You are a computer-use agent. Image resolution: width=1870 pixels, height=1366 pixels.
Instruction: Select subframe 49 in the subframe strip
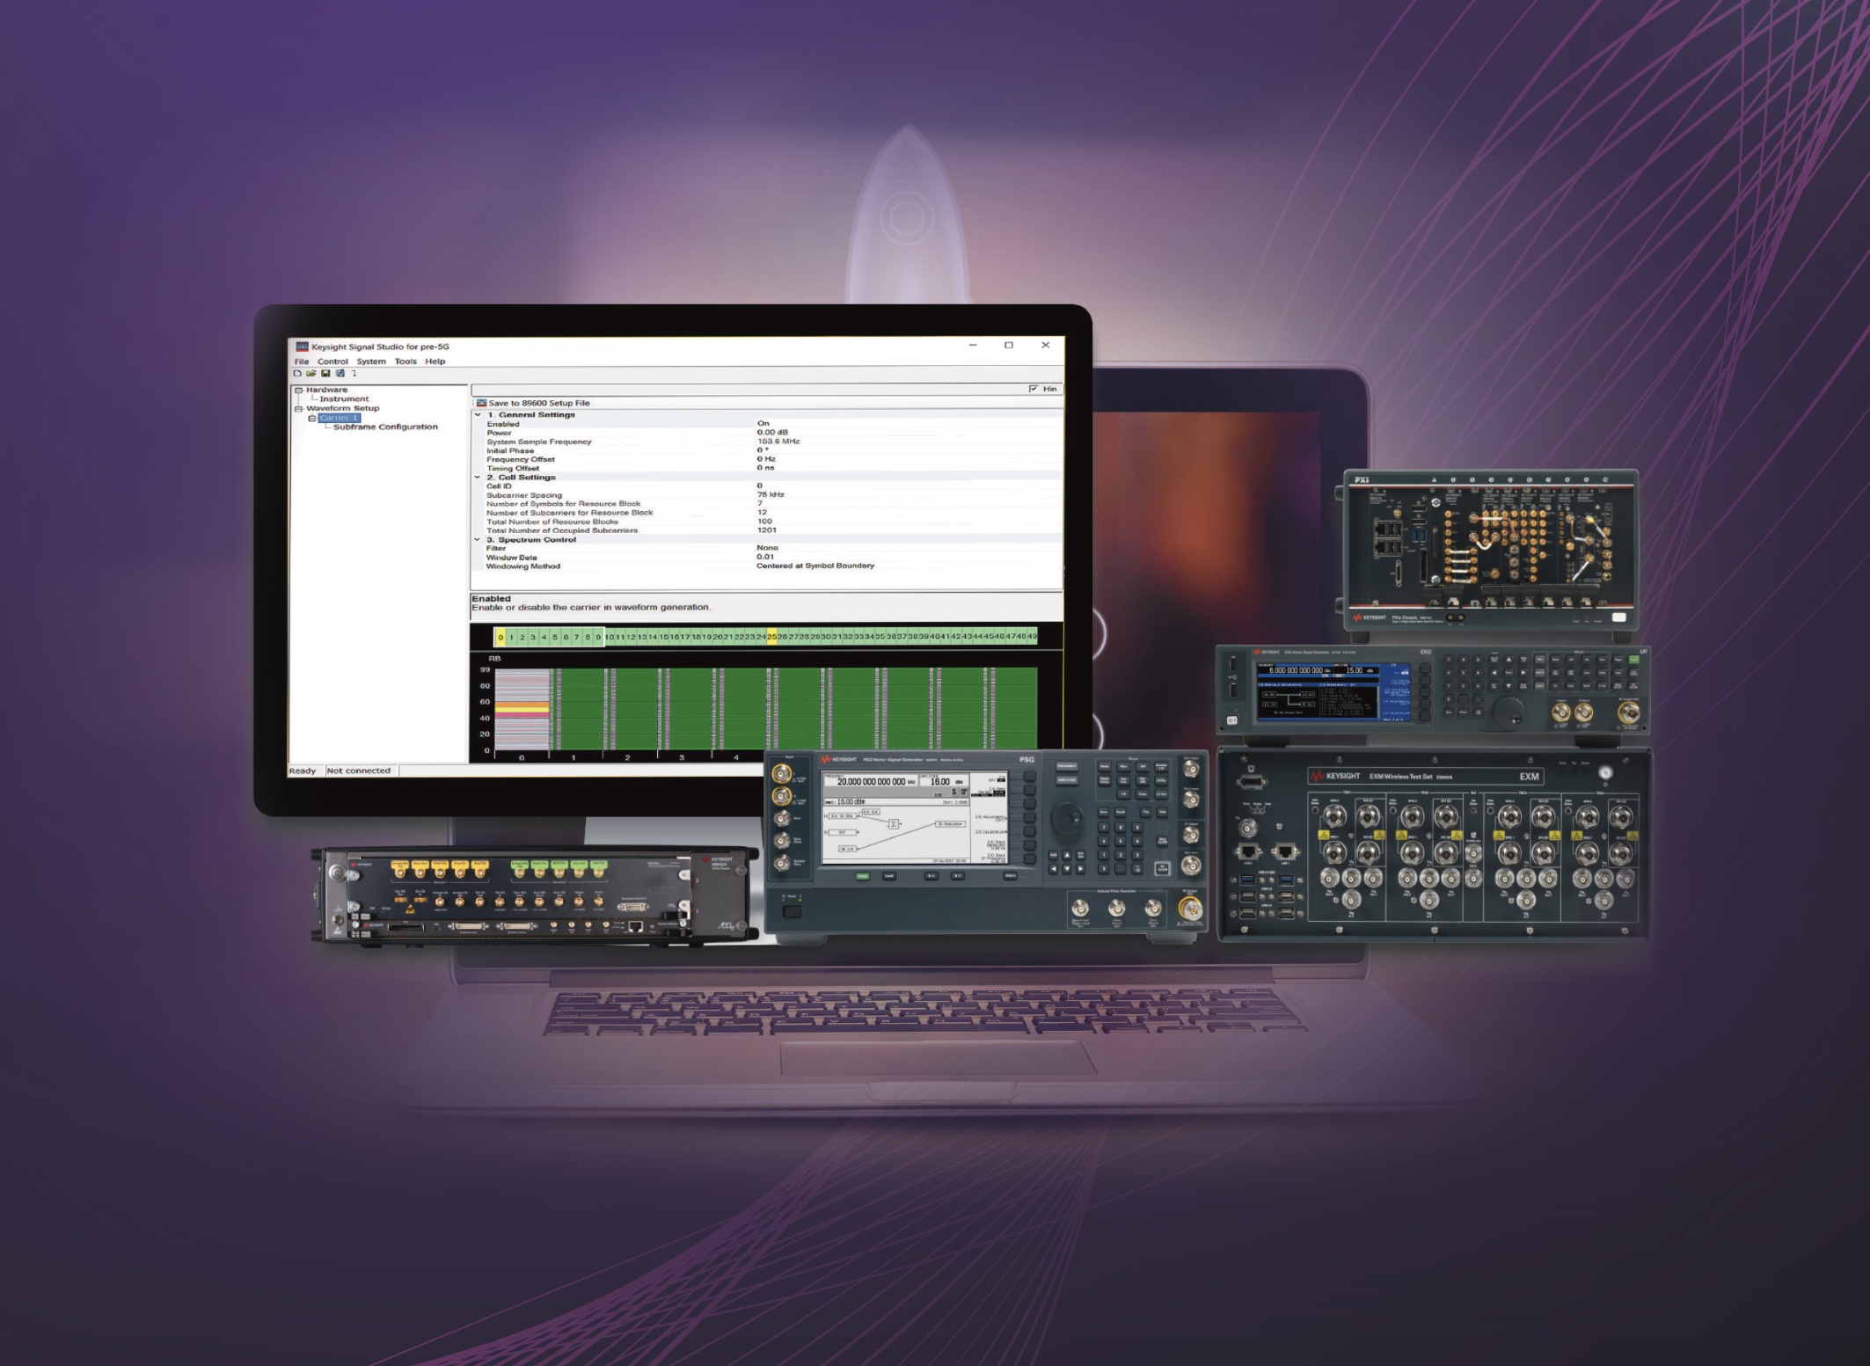click(1032, 636)
